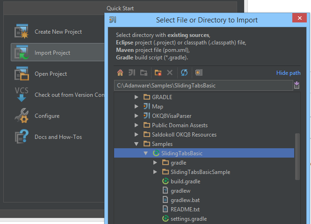Image resolution: width=311 pixels, height=224 pixels.
Task: Click the project directory toolbar icon
Action: (x=132, y=73)
